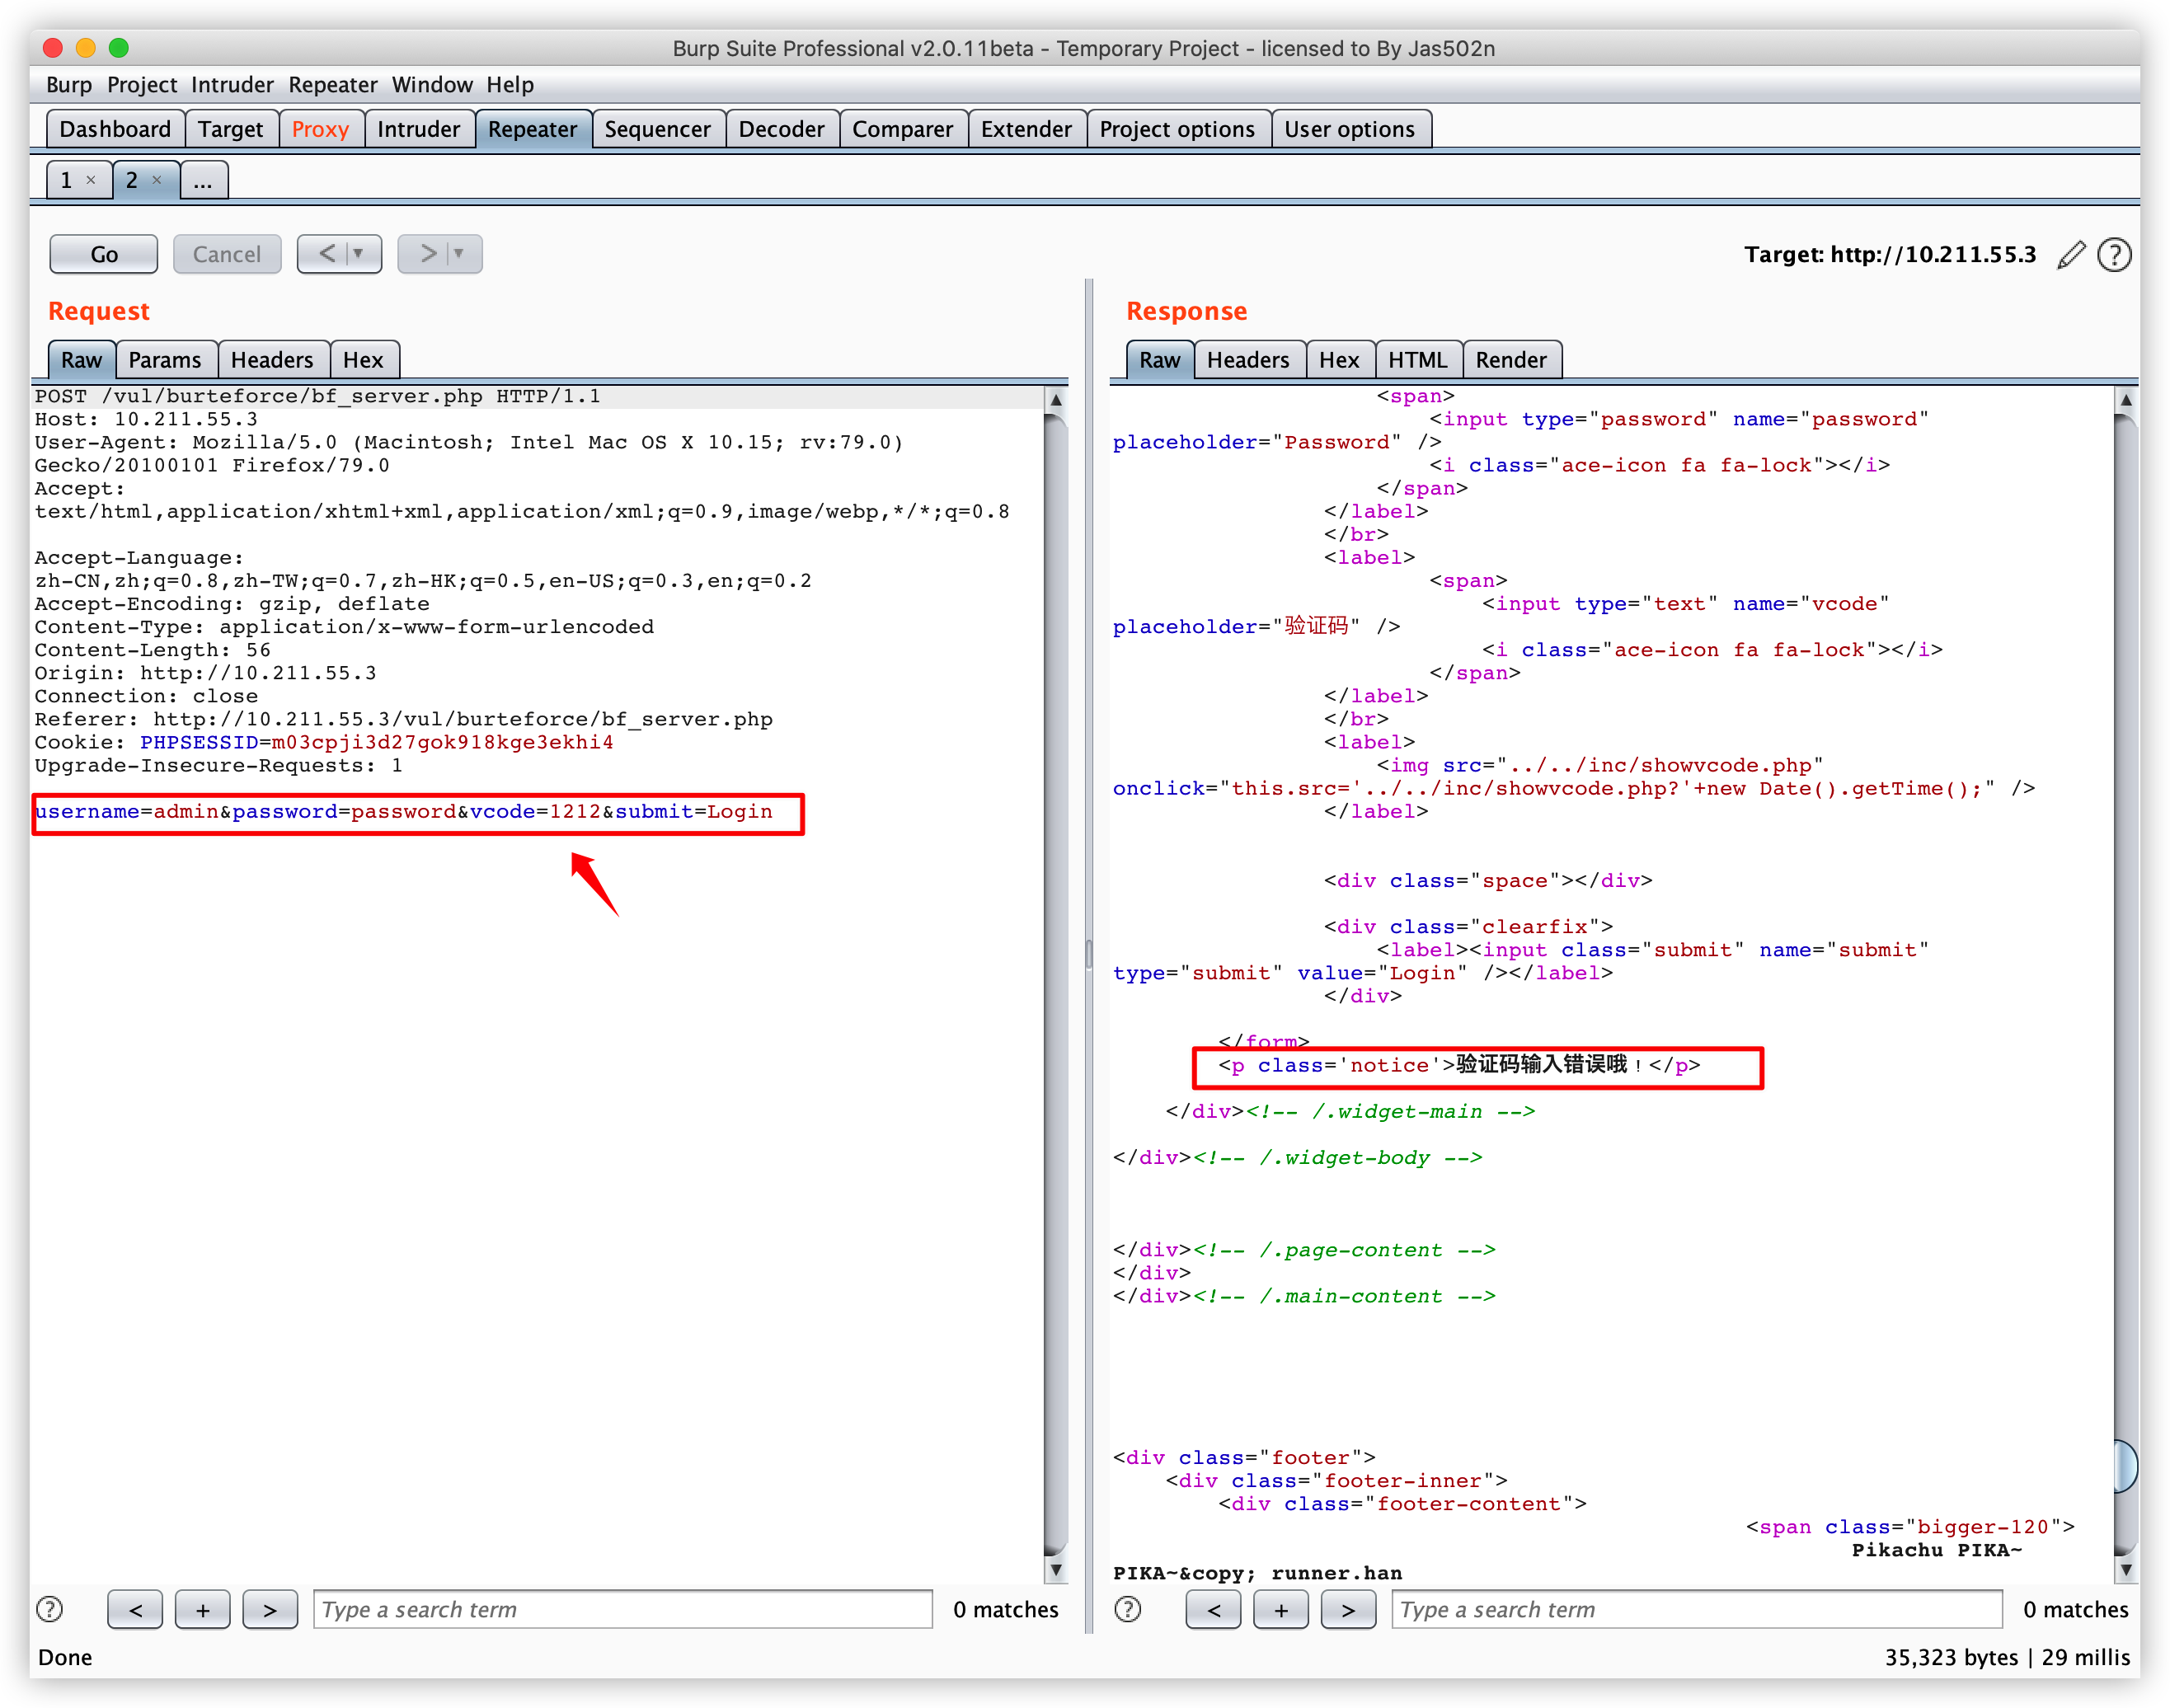
Task: Expand the history back dropdown arrow
Action: click(359, 254)
